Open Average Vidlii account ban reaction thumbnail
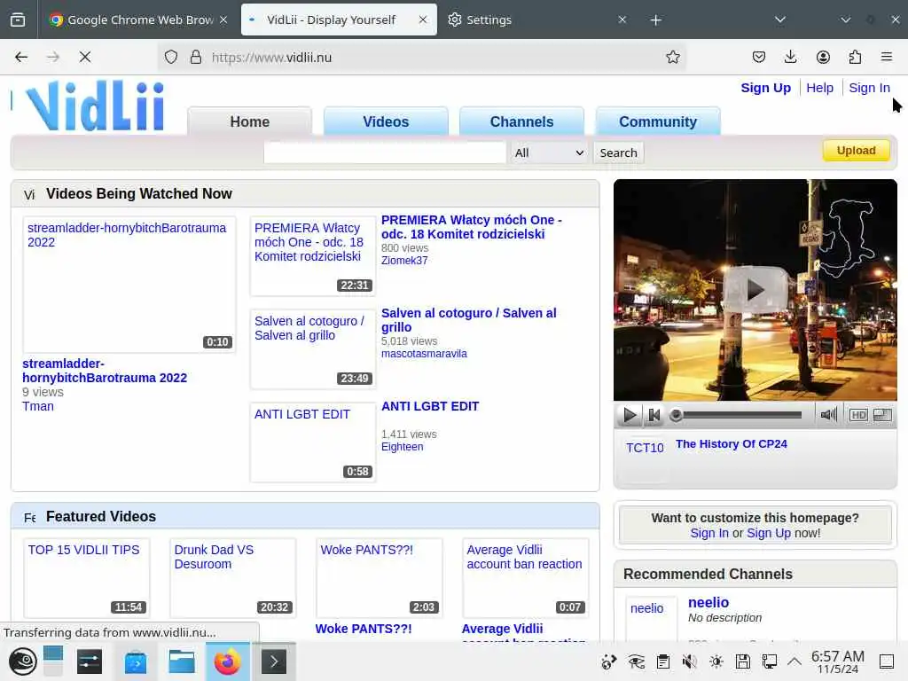 (525, 578)
